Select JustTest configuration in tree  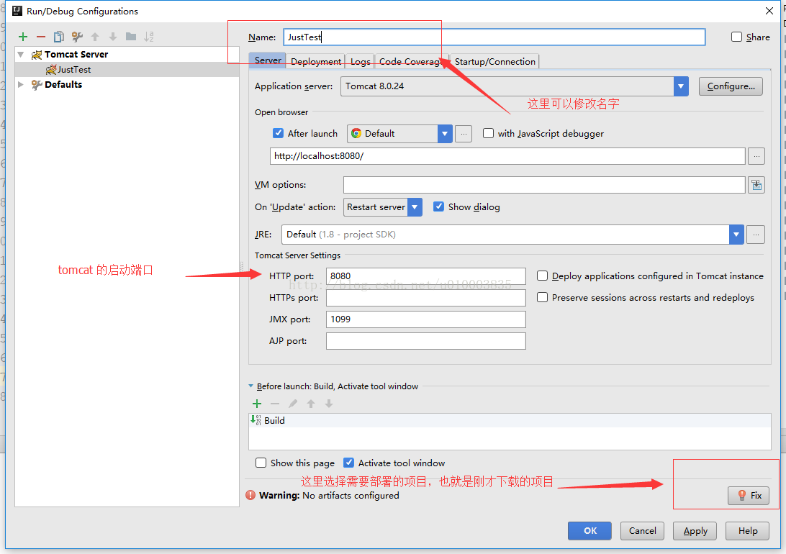127,70
